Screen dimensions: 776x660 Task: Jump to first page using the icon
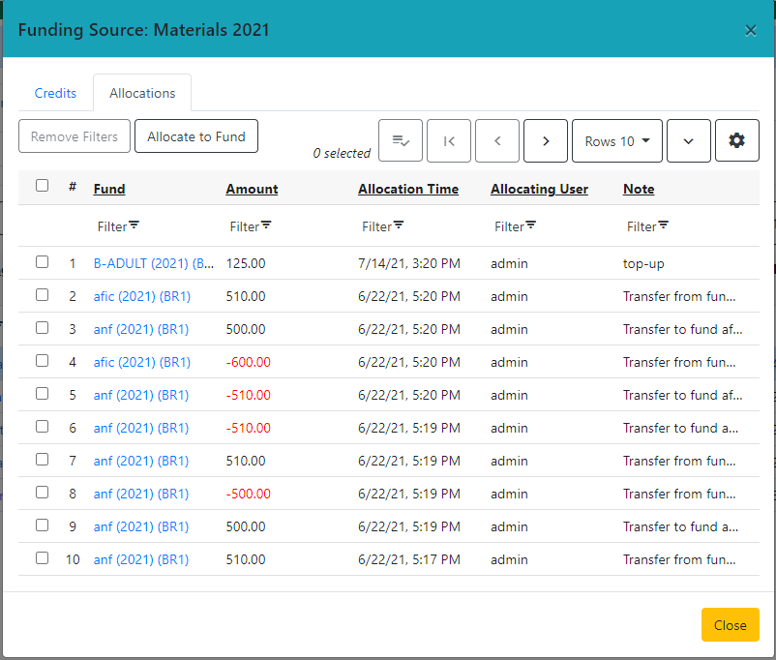point(448,140)
